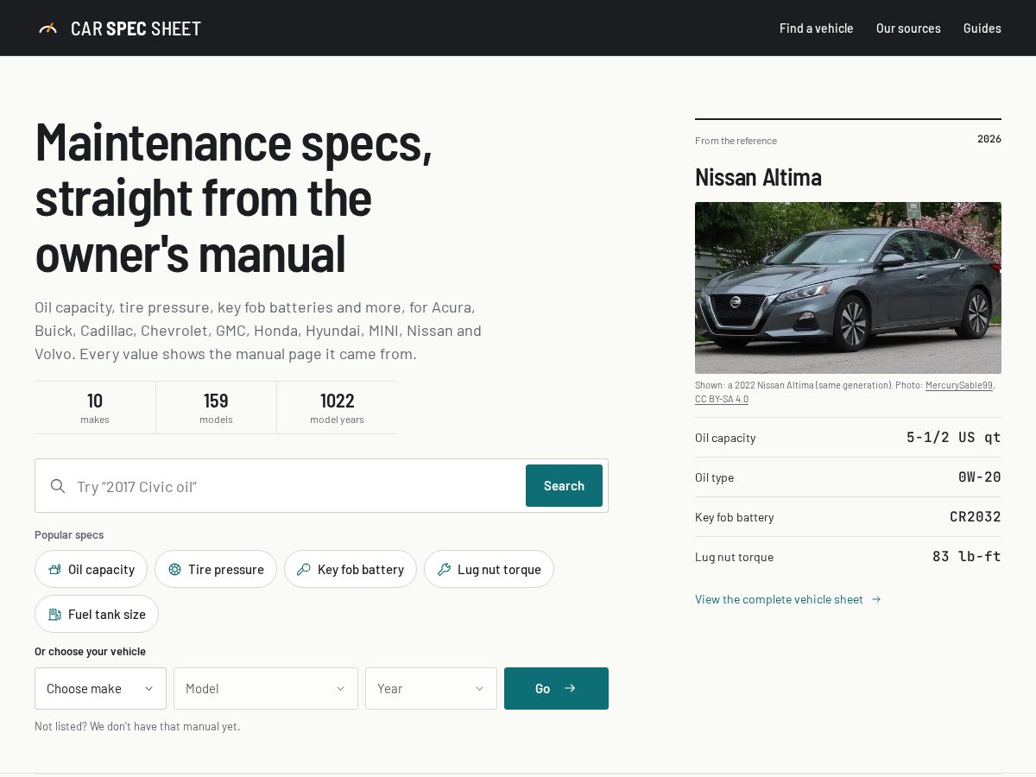Click the Search button

(x=564, y=486)
